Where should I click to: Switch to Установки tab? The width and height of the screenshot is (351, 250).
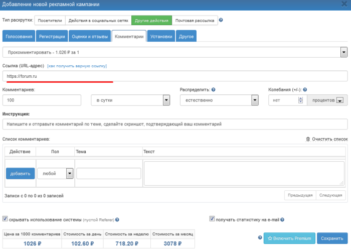(x=161, y=36)
